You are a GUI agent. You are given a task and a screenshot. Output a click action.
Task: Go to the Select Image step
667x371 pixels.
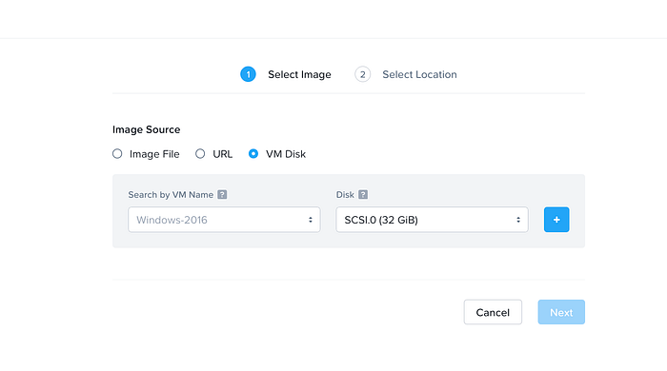(x=299, y=74)
